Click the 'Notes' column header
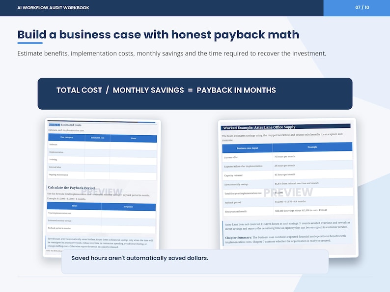 (x=133, y=139)
